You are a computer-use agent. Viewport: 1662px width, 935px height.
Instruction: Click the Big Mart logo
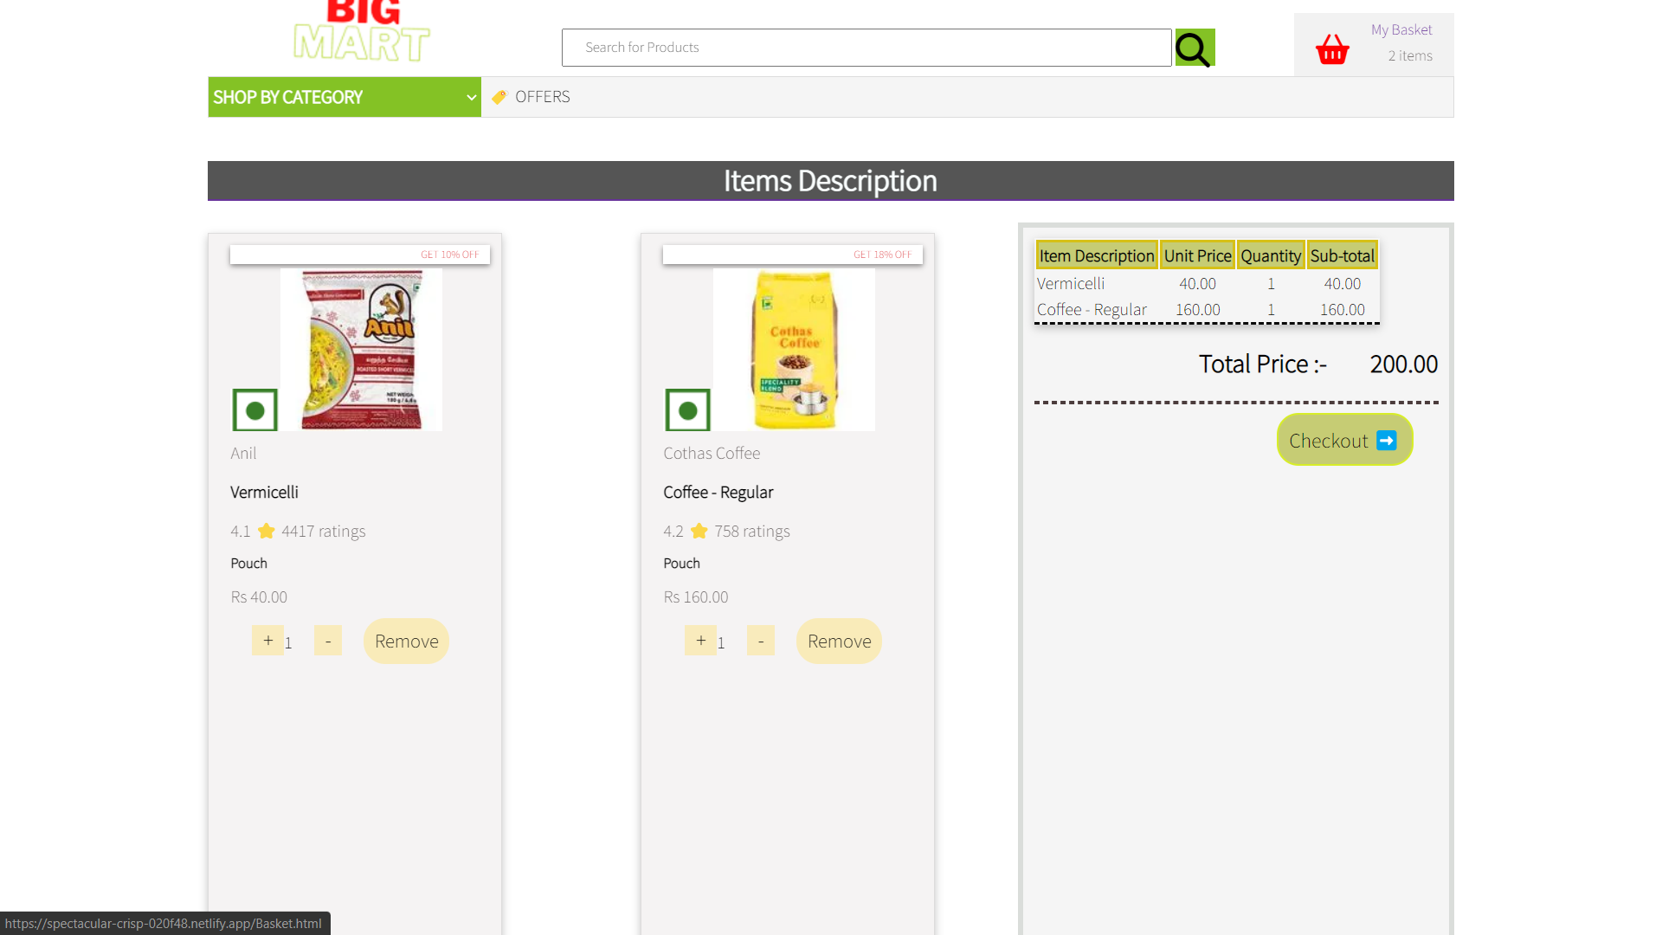(x=362, y=31)
